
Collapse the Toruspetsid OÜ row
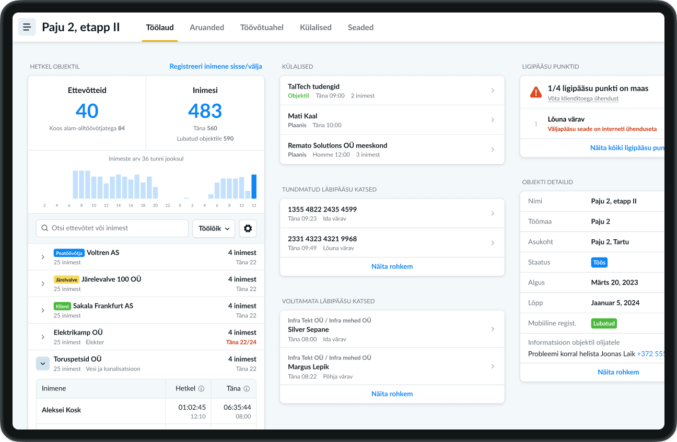(x=43, y=363)
